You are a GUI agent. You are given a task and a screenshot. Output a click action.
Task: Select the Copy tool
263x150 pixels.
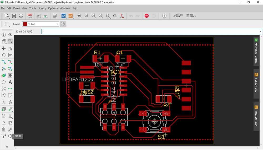(3, 123)
